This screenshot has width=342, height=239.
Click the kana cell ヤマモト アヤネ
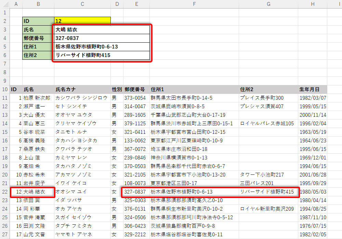point(82,235)
